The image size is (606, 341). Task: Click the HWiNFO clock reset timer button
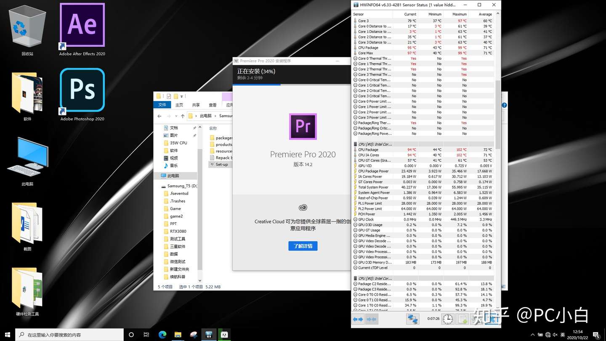(x=448, y=320)
